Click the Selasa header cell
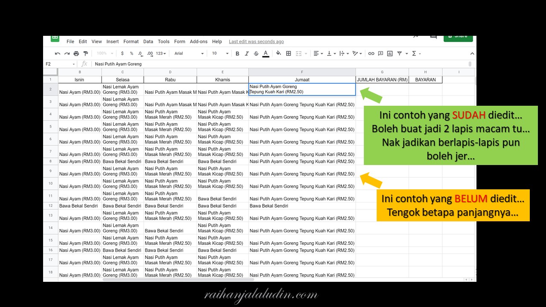This screenshot has width=546, height=307. 123,80
